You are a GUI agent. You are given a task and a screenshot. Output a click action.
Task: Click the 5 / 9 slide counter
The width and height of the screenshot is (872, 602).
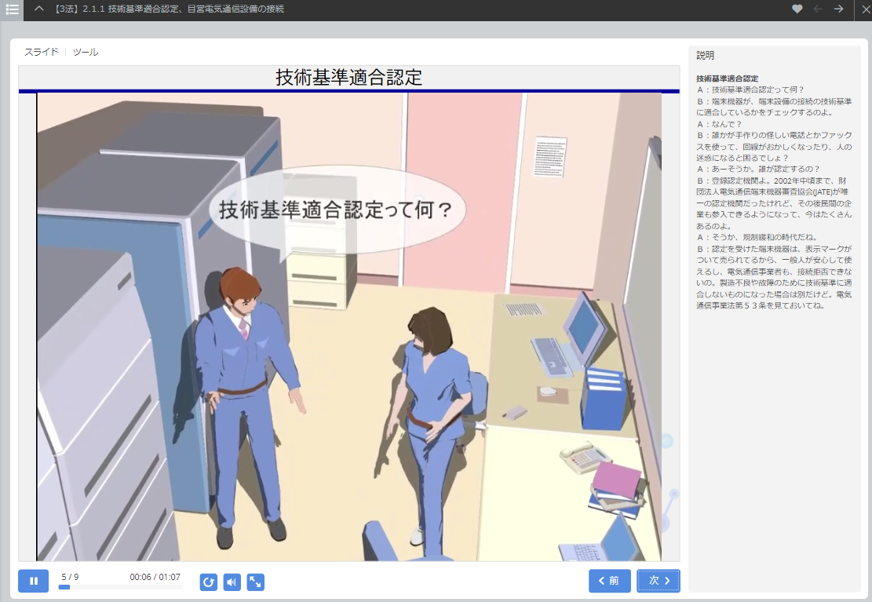[x=70, y=577]
